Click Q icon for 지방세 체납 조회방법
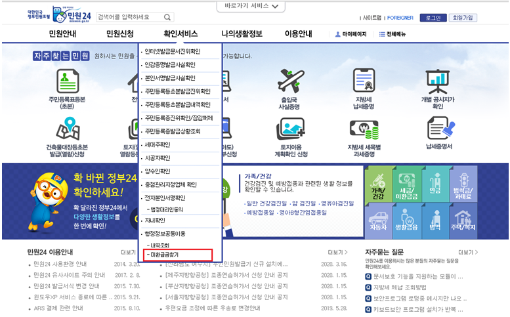This screenshot has height=317, width=510. click(x=368, y=287)
